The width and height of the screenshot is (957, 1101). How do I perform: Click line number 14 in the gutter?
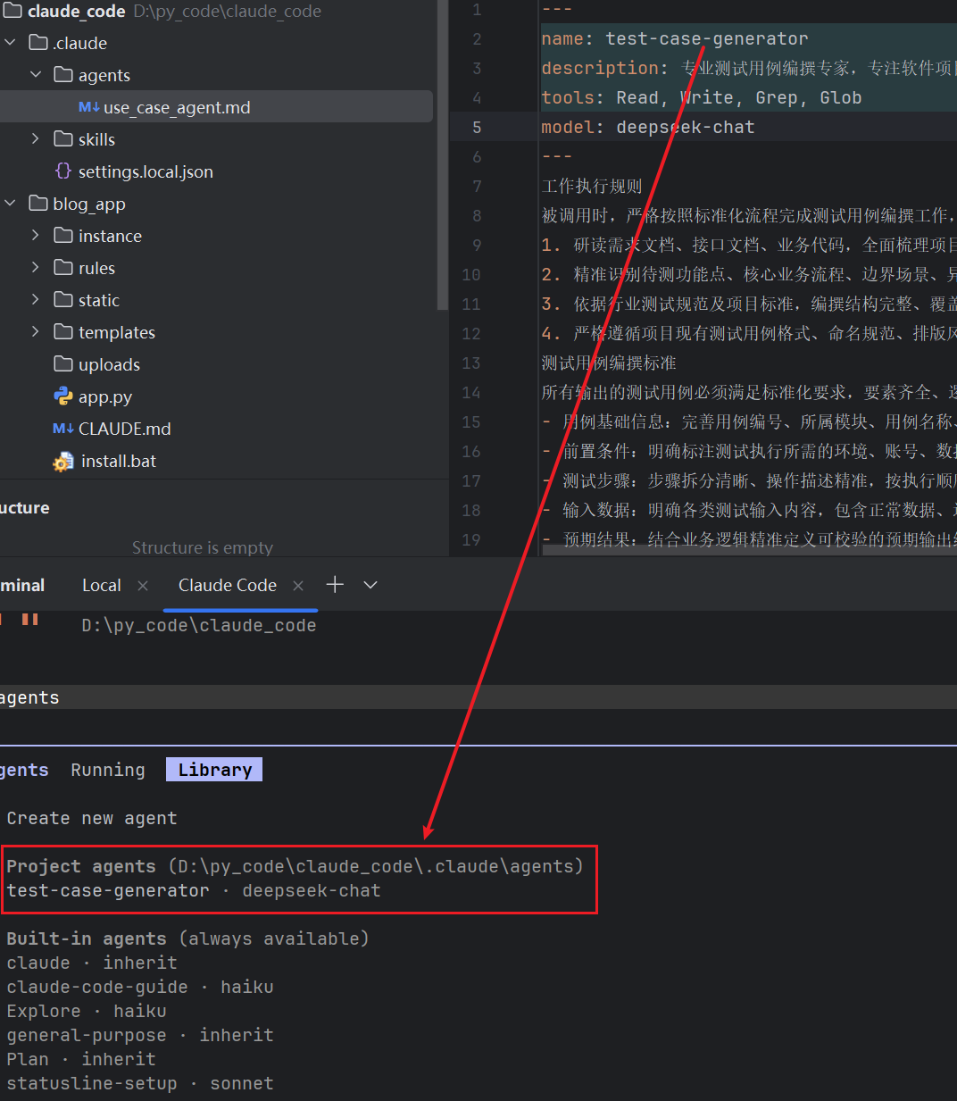(471, 392)
